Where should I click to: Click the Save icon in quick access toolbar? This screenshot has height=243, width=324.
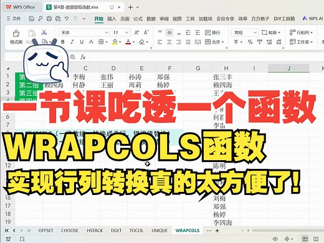tap(31, 19)
